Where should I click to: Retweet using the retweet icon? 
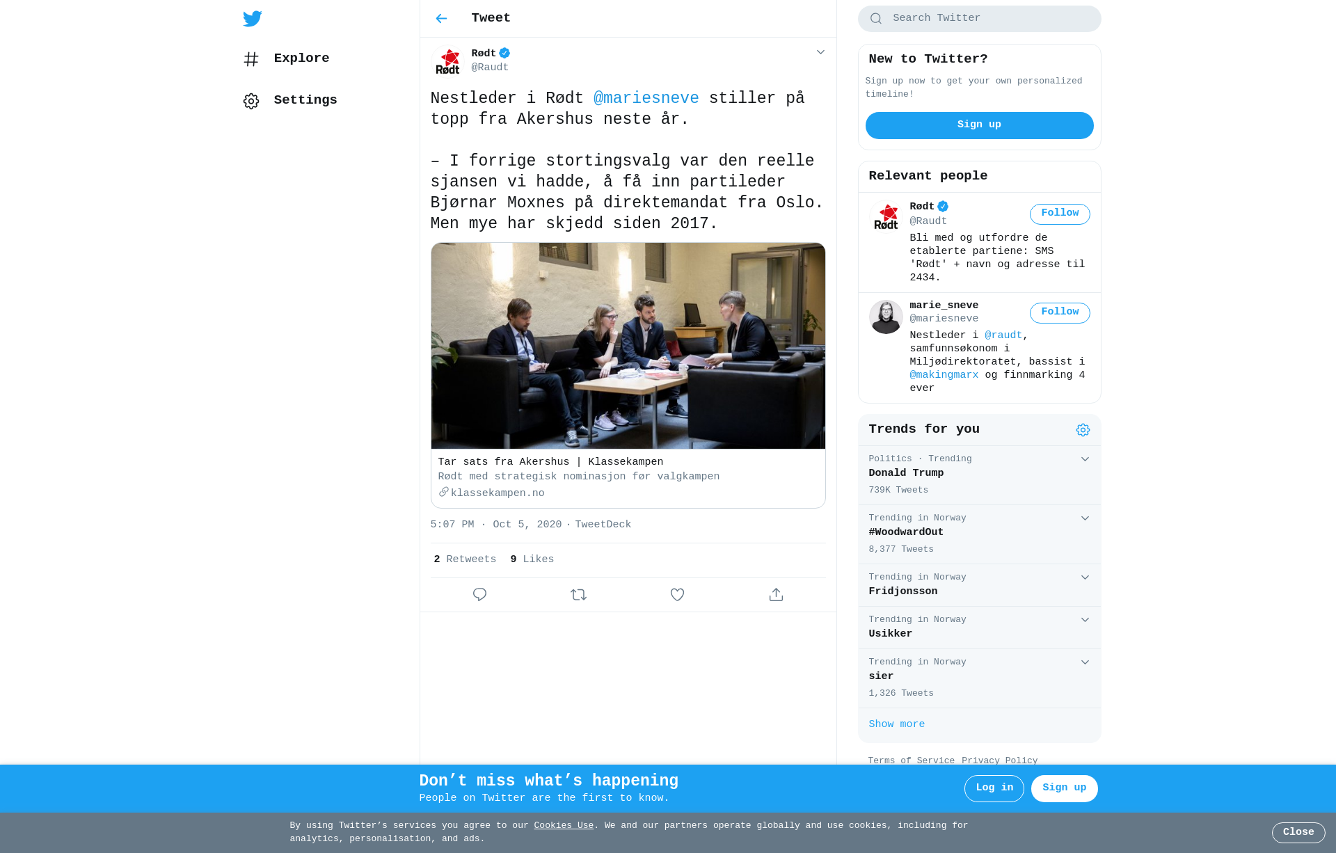click(x=578, y=595)
